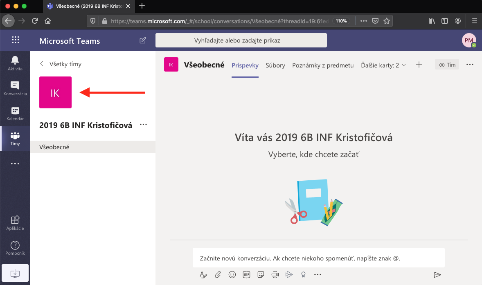Screen dimensions: 482x285
Task: Click the attach file paperclip icon
Action: 218,274
